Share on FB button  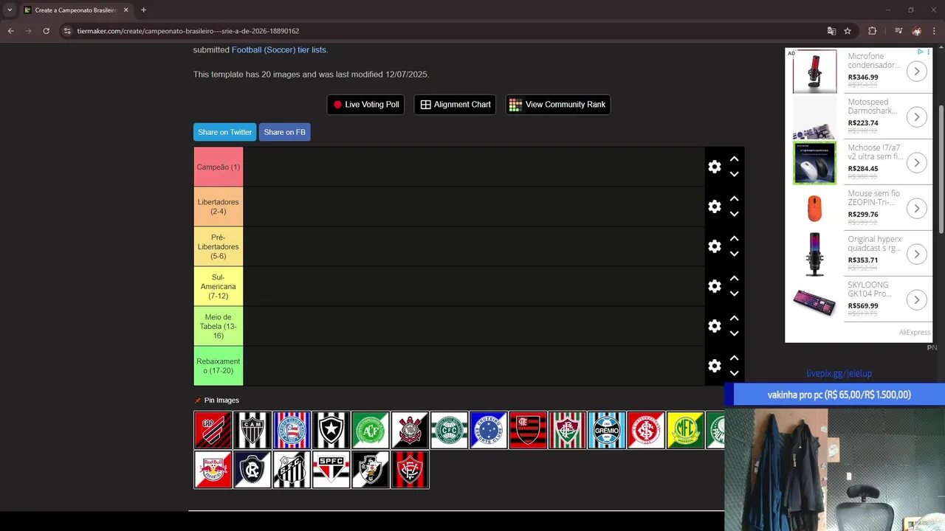tap(284, 132)
